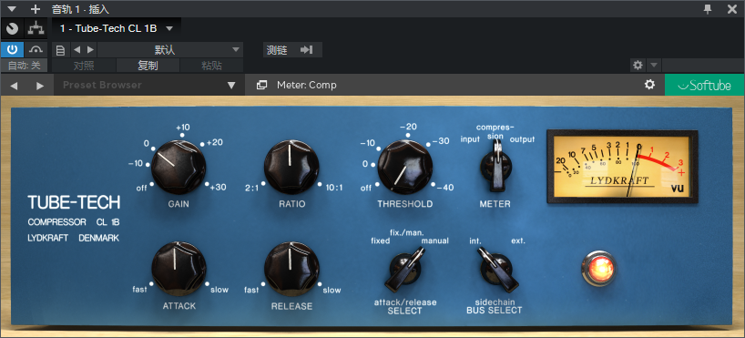Click the RELEASE knob

[291, 269]
